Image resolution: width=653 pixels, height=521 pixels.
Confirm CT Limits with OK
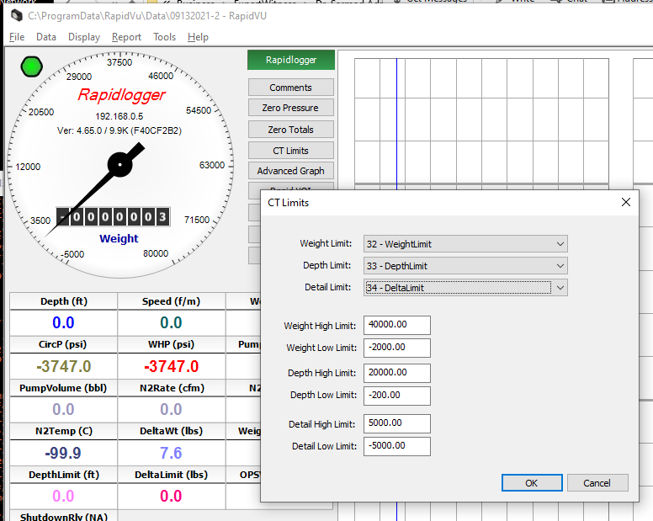pos(532,482)
